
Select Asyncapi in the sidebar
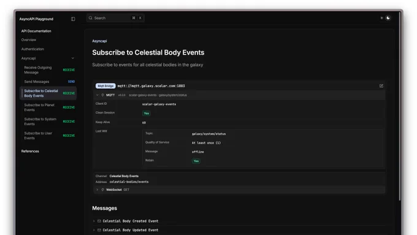[28, 58]
